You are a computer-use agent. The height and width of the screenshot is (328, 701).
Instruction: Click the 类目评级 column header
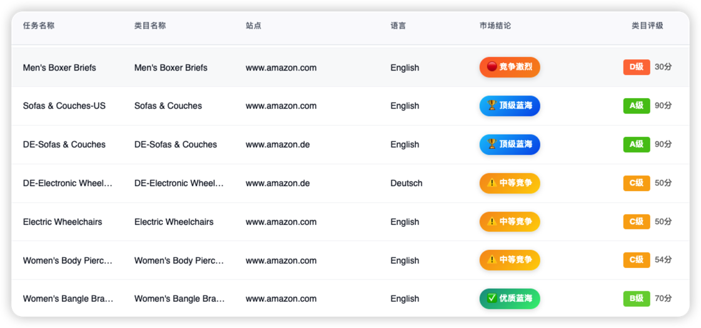tap(647, 26)
